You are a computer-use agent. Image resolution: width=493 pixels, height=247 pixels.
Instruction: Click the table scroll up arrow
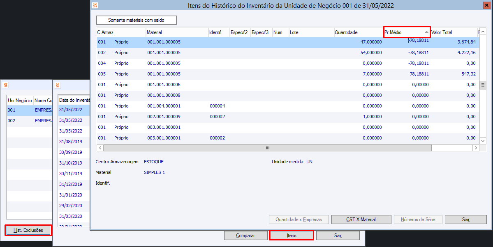pos(483,31)
